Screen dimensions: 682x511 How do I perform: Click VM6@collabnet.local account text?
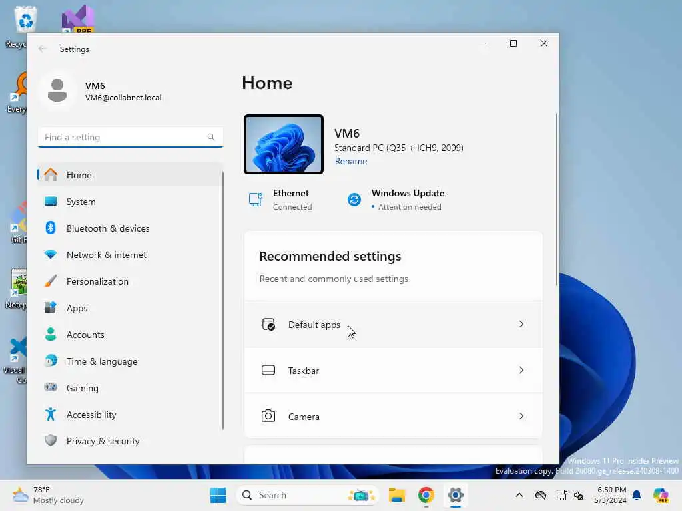point(123,98)
